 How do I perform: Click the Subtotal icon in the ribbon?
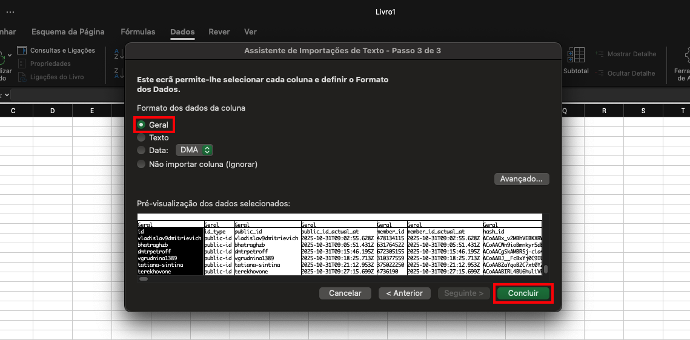coord(576,56)
